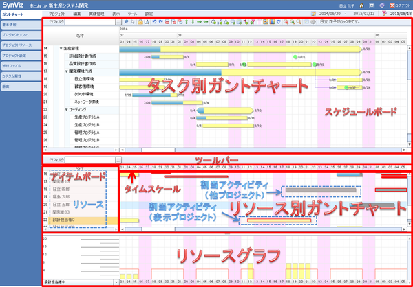The width and height of the screenshot is (413, 287).
Task: Click the Home house icon in header
Action: 361,5
